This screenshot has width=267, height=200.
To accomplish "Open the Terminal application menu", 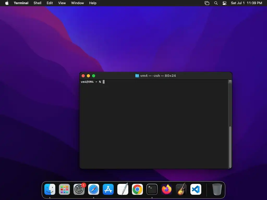I will point(21,3).
